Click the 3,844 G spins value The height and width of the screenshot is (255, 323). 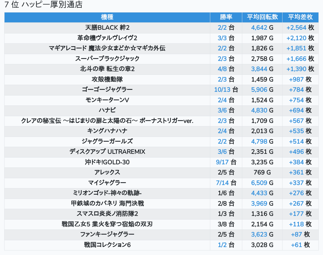[262, 69]
